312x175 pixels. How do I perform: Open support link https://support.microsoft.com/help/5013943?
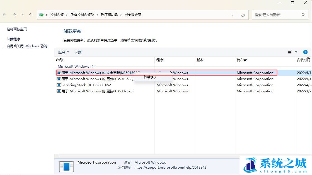click(170, 167)
